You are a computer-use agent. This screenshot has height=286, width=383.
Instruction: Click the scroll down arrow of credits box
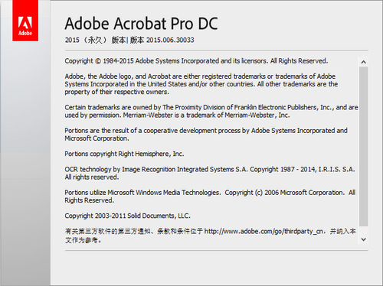pyautogui.click(x=364, y=239)
